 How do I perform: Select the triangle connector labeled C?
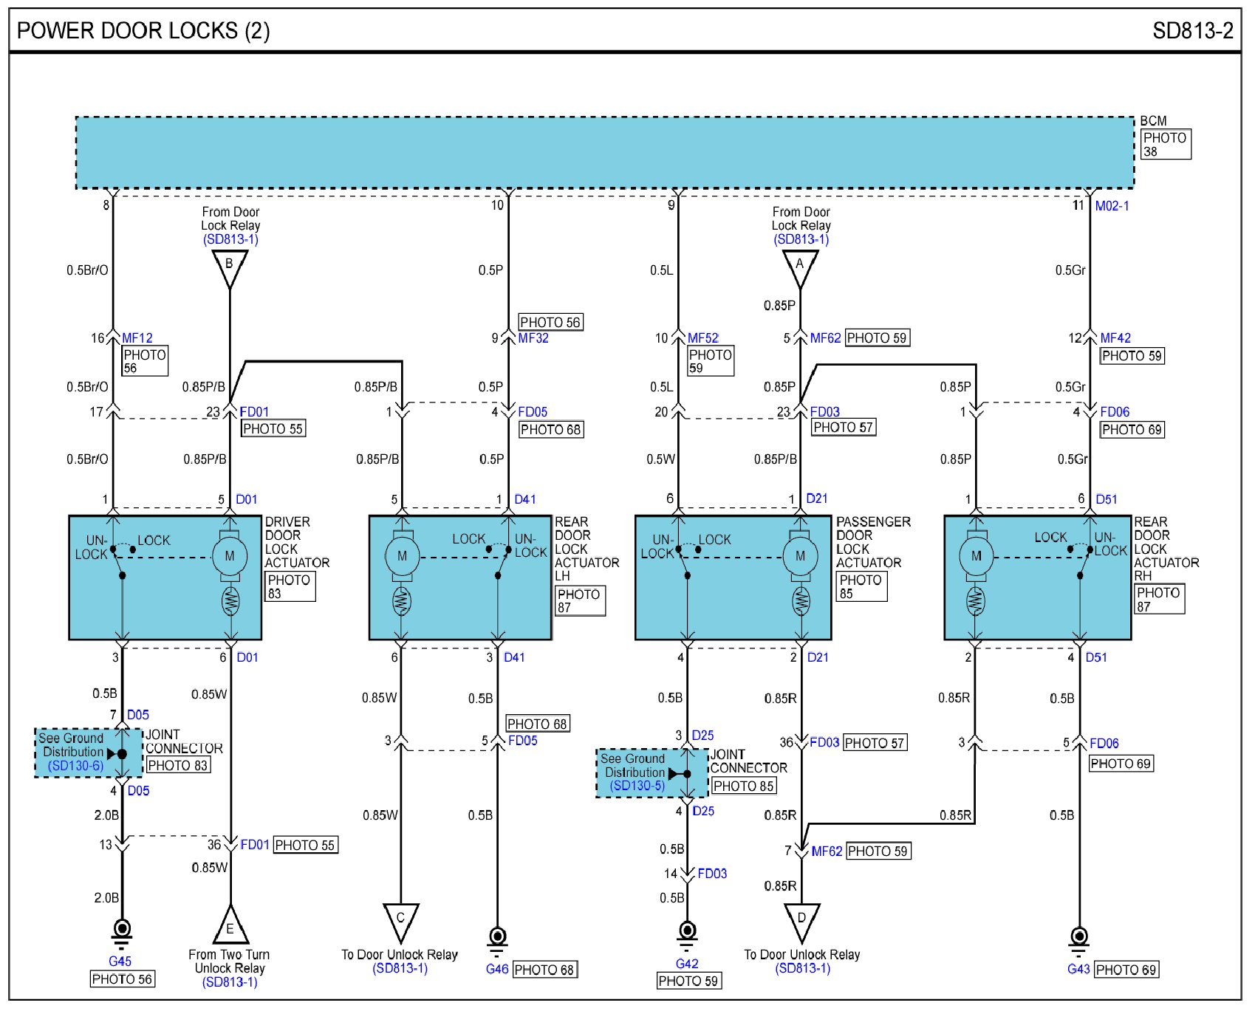coord(400,920)
